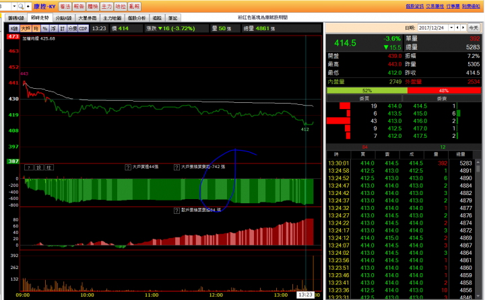
Task: Click the 哈拉 button
Action: point(121,6)
